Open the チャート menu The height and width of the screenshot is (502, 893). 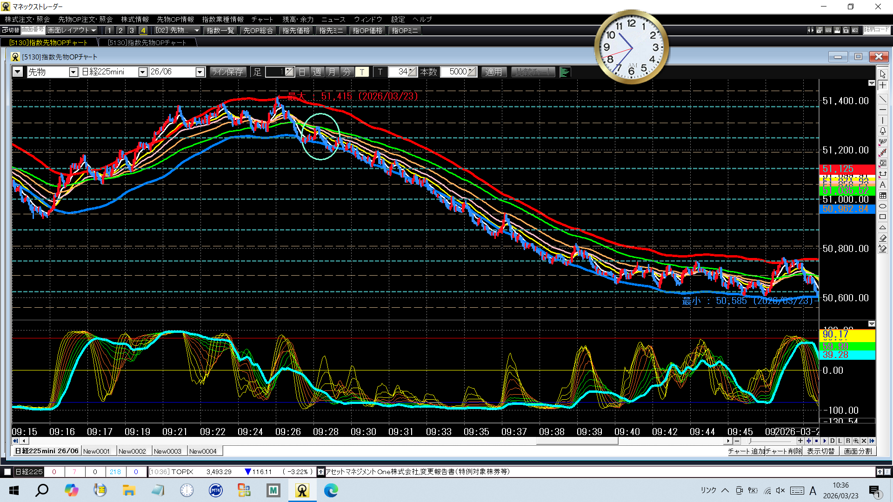(x=262, y=19)
